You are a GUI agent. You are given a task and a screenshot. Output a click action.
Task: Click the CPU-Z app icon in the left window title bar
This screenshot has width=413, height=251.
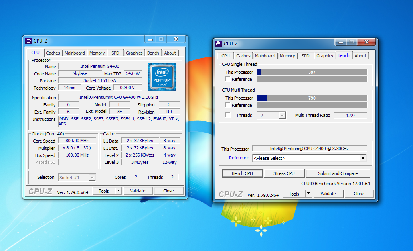click(x=28, y=41)
